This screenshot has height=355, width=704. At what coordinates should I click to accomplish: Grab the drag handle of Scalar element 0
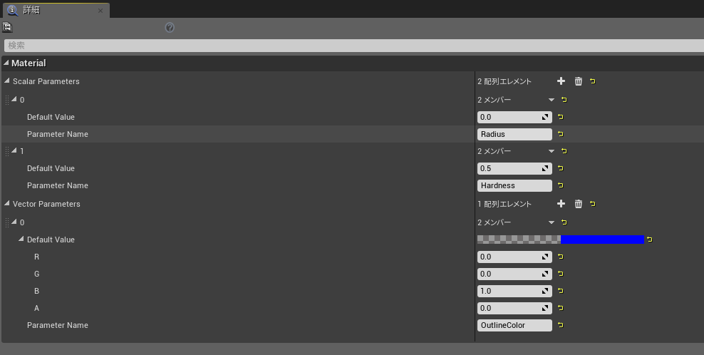(6, 100)
